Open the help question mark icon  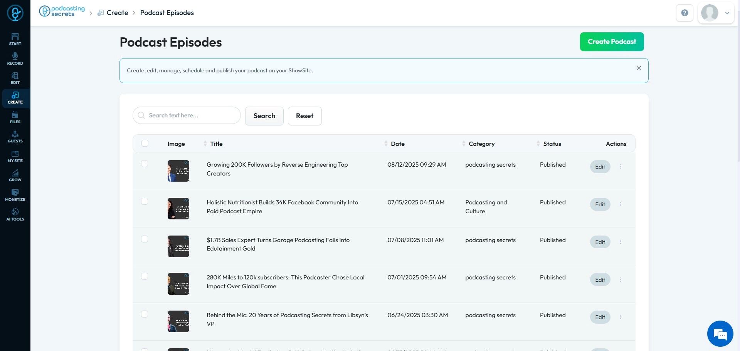click(x=684, y=13)
